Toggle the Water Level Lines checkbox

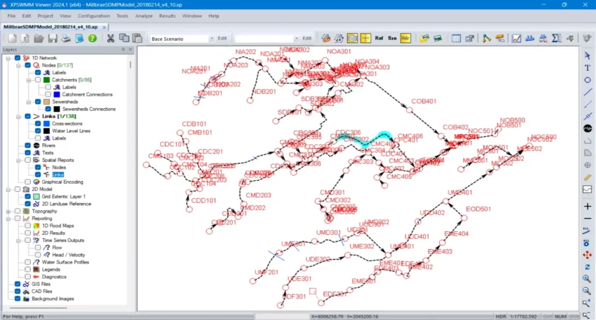38,131
